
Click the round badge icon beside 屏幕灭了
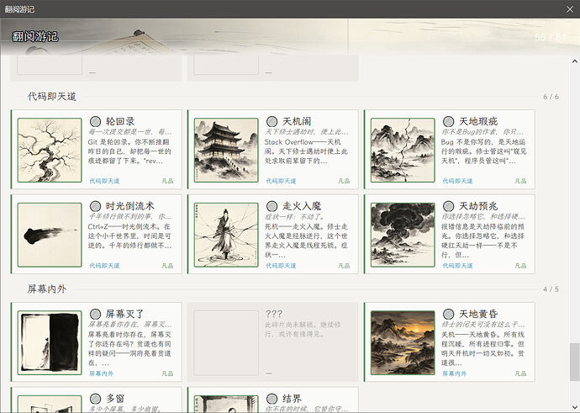pos(96,315)
